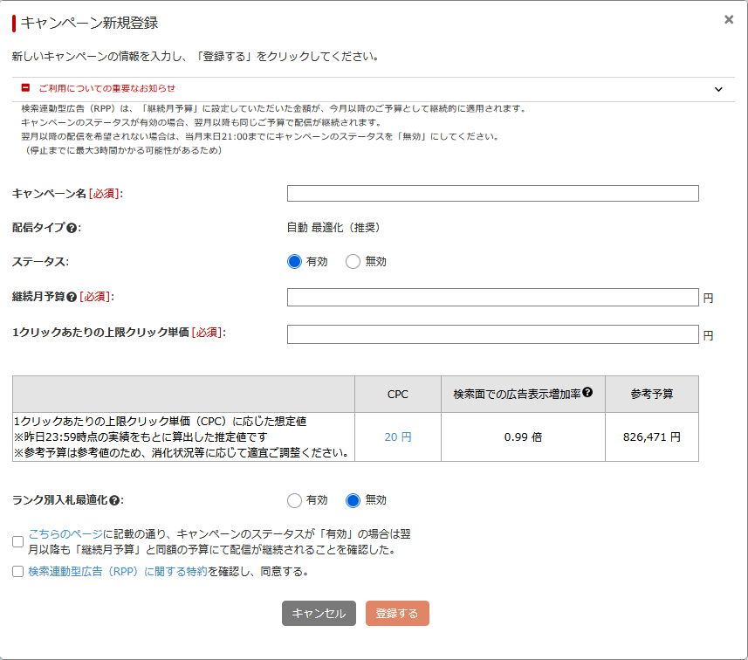The image size is (748, 660).
Task: Click the キャンペーン名 input field
Action: pyautogui.click(x=491, y=193)
